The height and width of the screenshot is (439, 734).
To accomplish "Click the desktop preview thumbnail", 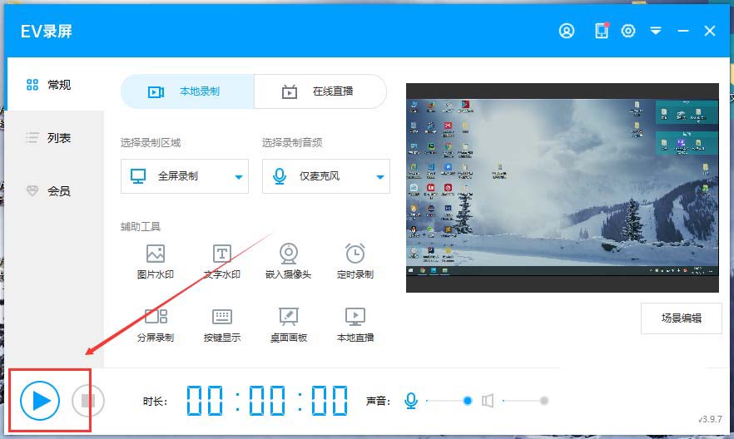I will 563,188.
